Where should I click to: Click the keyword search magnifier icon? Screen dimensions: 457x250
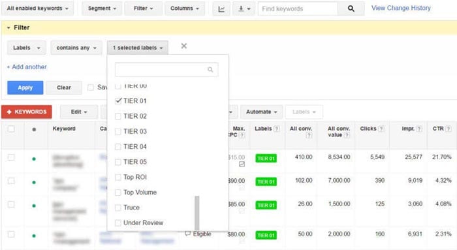(x=351, y=8)
